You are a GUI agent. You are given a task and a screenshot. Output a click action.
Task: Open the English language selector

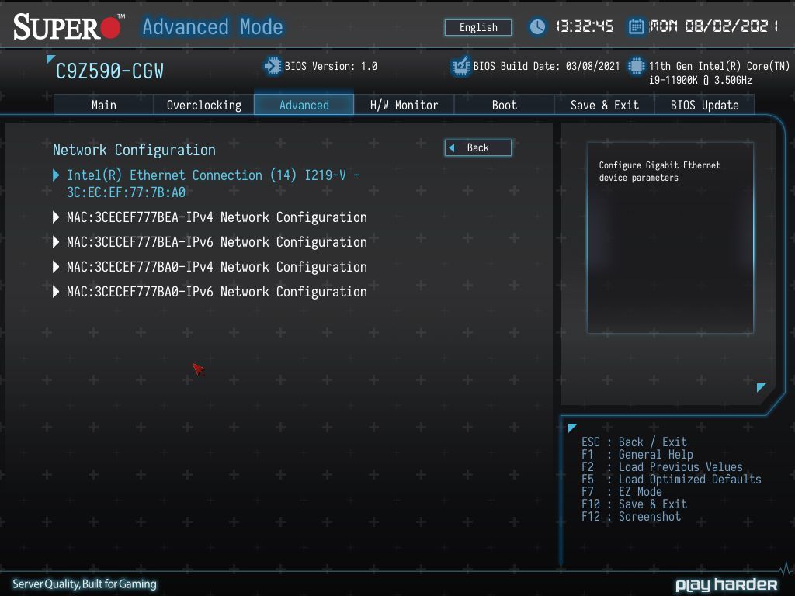tap(478, 27)
